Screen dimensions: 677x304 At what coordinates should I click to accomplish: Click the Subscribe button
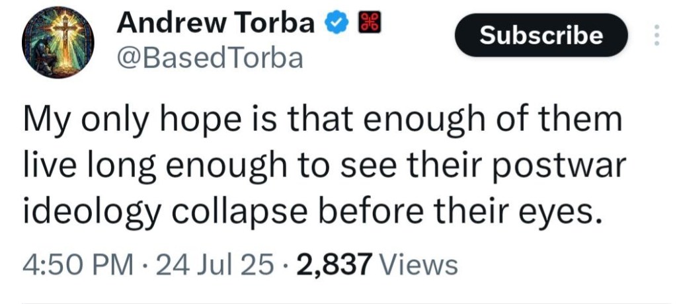pos(541,35)
